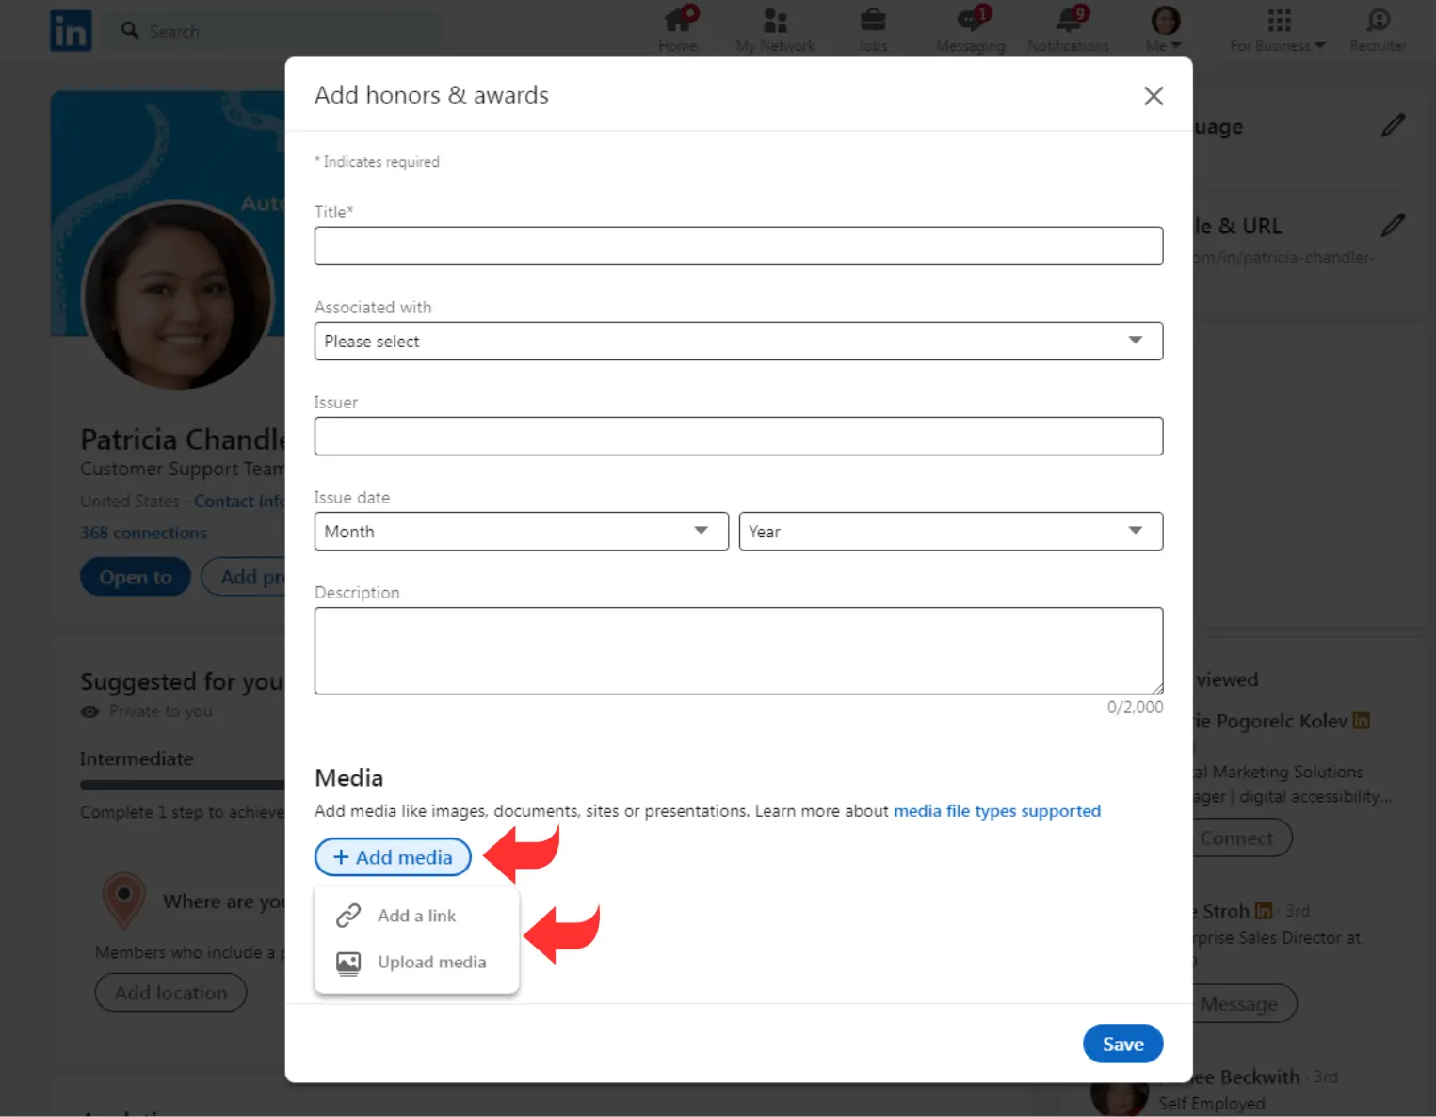Click Patricia's profile photo
Image resolution: width=1436 pixels, height=1117 pixels.
click(x=177, y=295)
